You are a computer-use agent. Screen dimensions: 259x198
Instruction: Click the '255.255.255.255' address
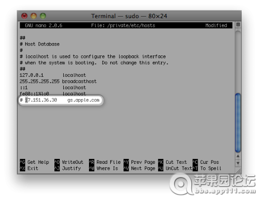pyautogui.click(x=40, y=81)
